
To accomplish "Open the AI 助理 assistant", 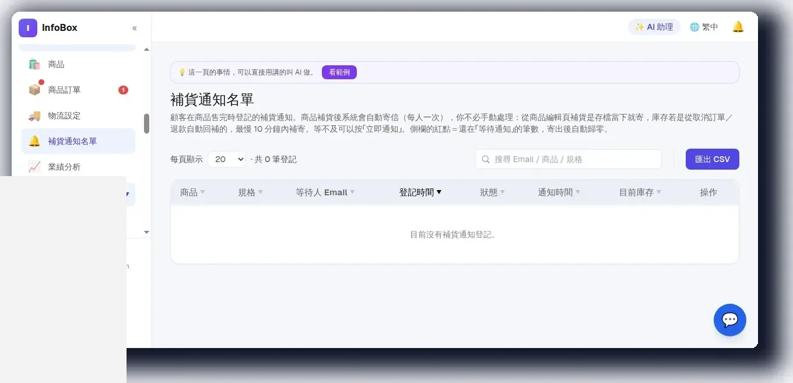I will [654, 27].
